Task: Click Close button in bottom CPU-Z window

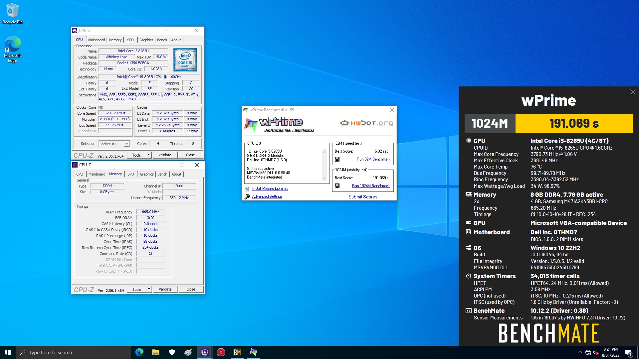Action: click(191, 289)
